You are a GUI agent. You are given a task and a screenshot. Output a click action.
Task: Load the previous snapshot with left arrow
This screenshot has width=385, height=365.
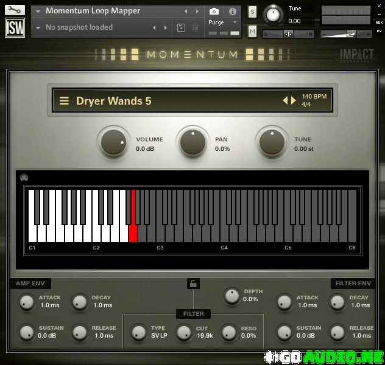[x=154, y=27]
